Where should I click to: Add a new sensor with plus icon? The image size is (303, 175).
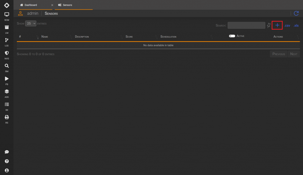pos(277,25)
